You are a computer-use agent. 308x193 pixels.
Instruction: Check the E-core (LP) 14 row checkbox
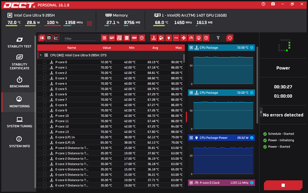(45, 137)
